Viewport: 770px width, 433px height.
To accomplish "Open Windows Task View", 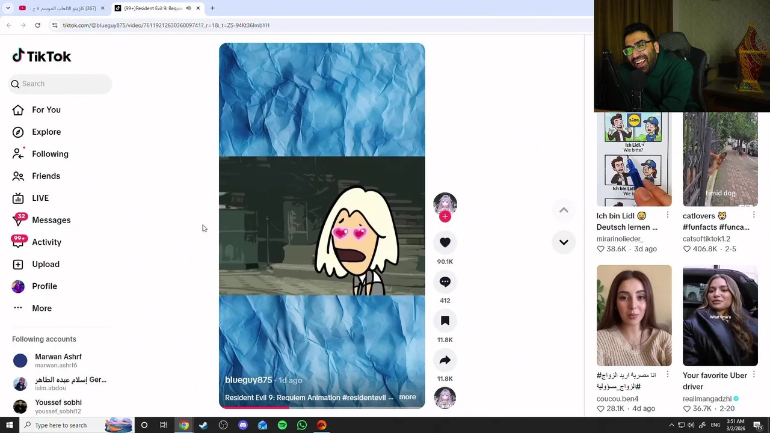I will 164,425.
